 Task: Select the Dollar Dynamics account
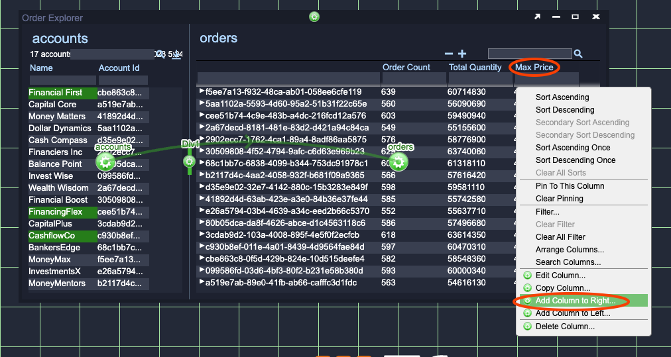89,128
